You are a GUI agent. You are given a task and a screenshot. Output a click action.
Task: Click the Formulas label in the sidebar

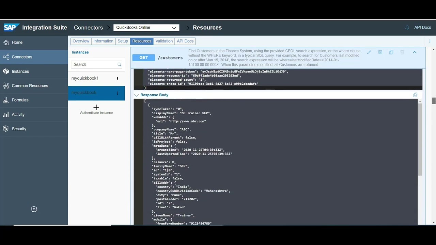[20, 100]
